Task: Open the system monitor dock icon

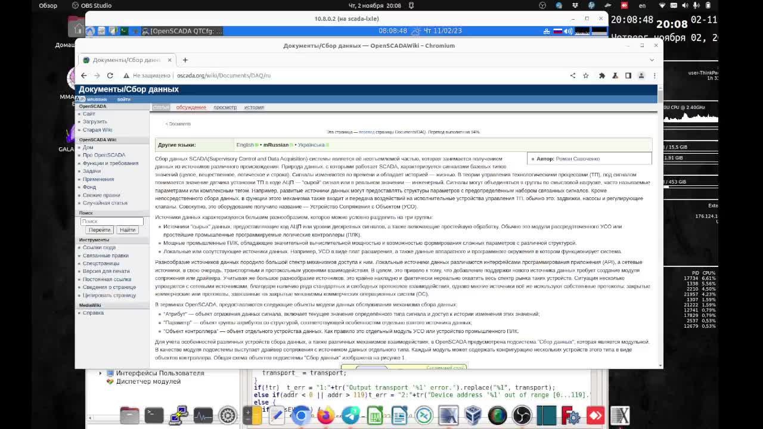Action: tap(203, 415)
